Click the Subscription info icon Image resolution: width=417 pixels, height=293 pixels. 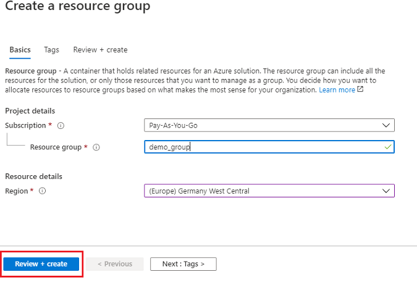point(61,125)
